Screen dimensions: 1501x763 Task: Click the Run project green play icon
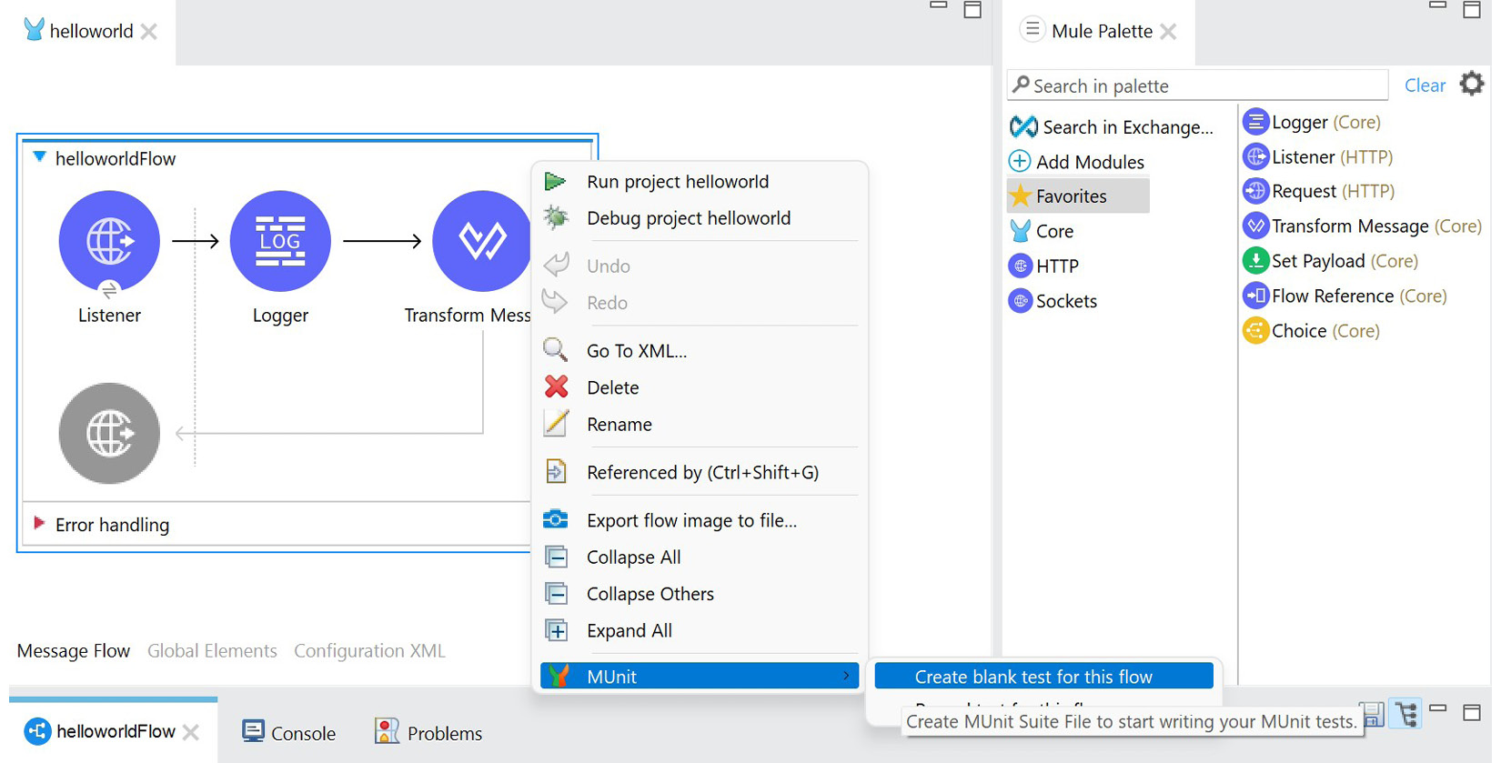click(x=555, y=181)
